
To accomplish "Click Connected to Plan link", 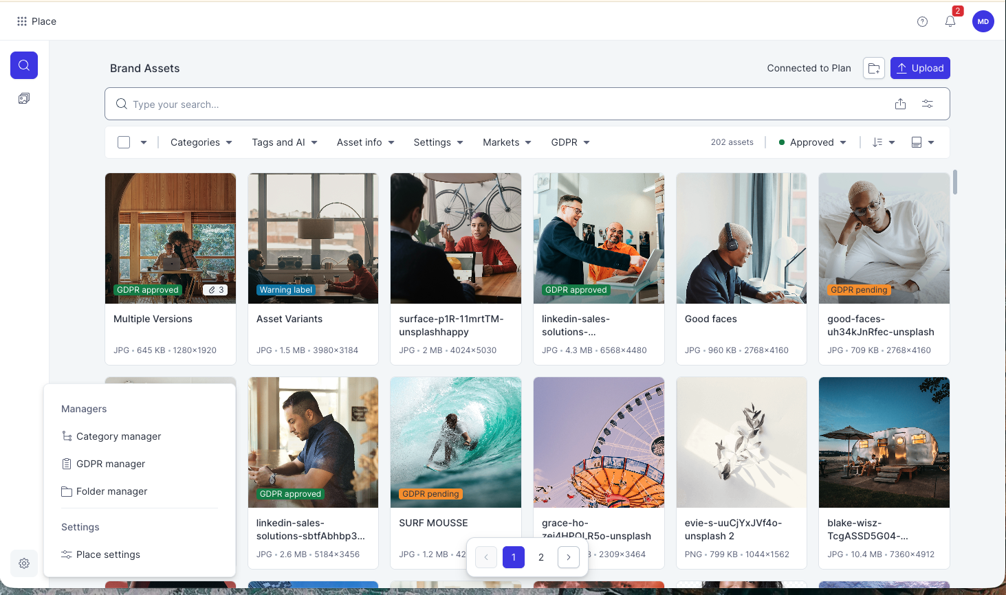I will coord(809,68).
